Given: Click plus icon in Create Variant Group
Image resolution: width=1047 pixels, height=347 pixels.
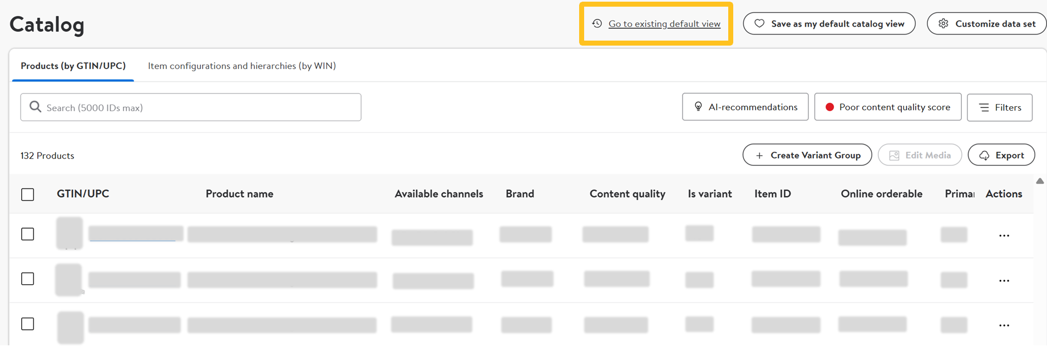Looking at the screenshot, I should coord(759,155).
